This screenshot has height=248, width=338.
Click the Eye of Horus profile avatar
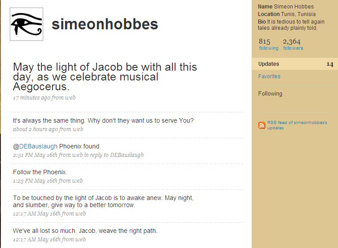click(x=27, y=24)
